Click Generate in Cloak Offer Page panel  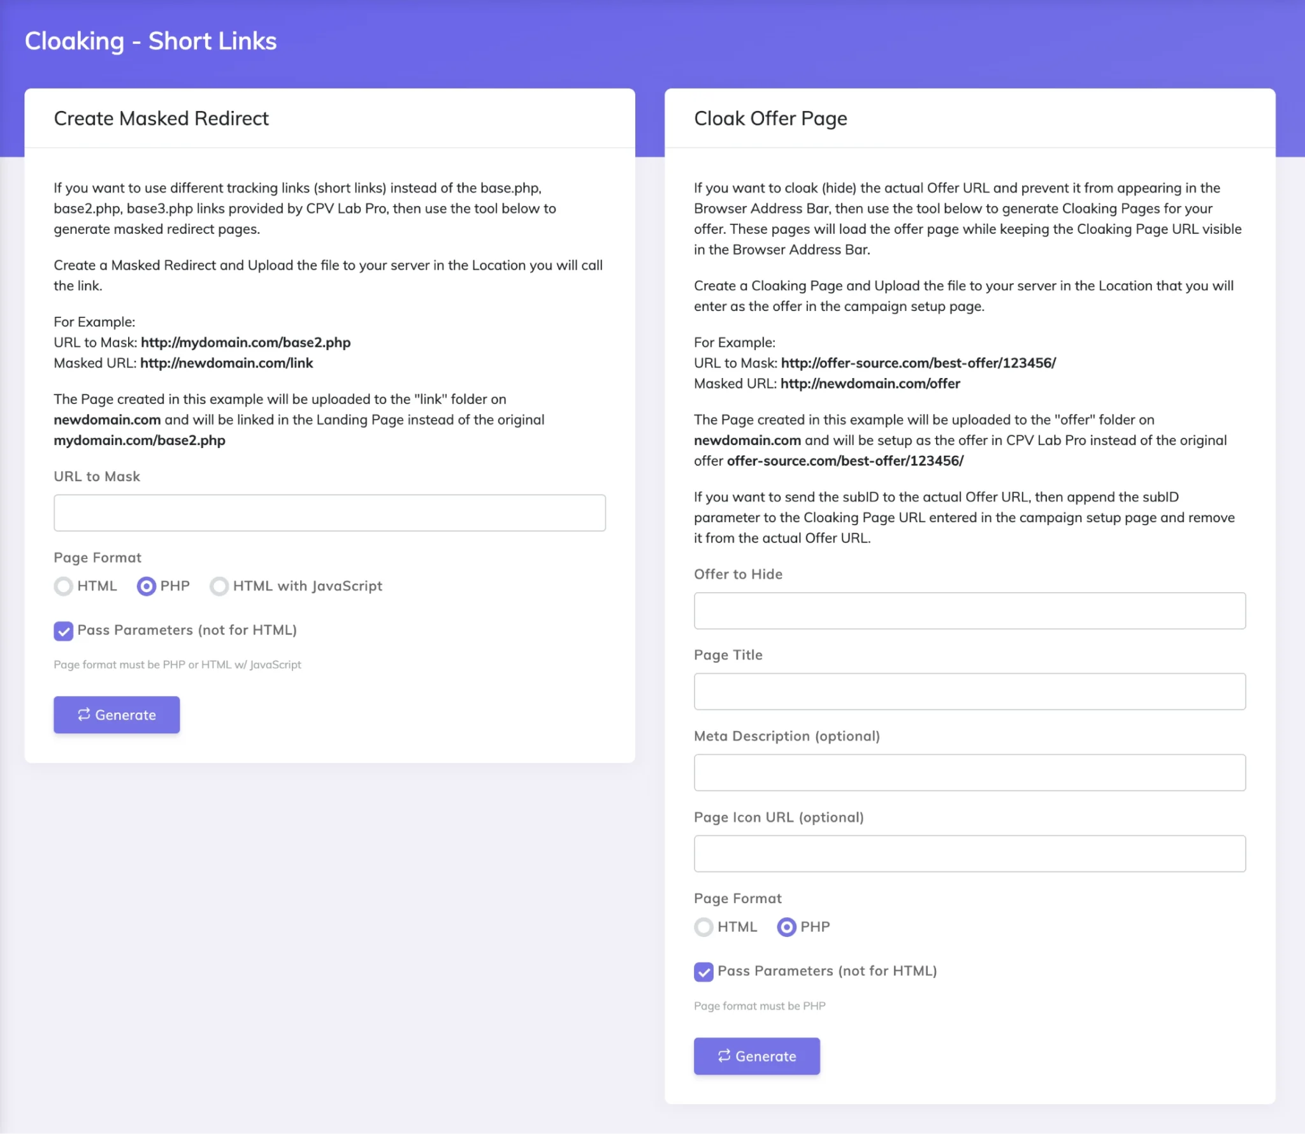coord(756,1056)
